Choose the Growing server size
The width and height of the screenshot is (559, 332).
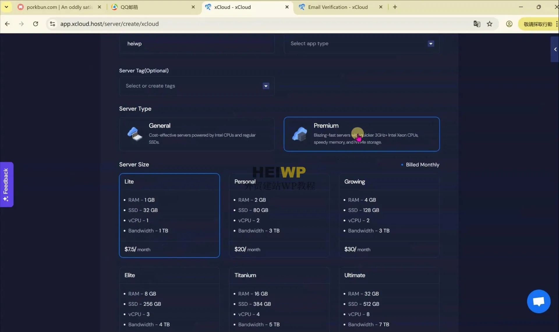[389, 216]
